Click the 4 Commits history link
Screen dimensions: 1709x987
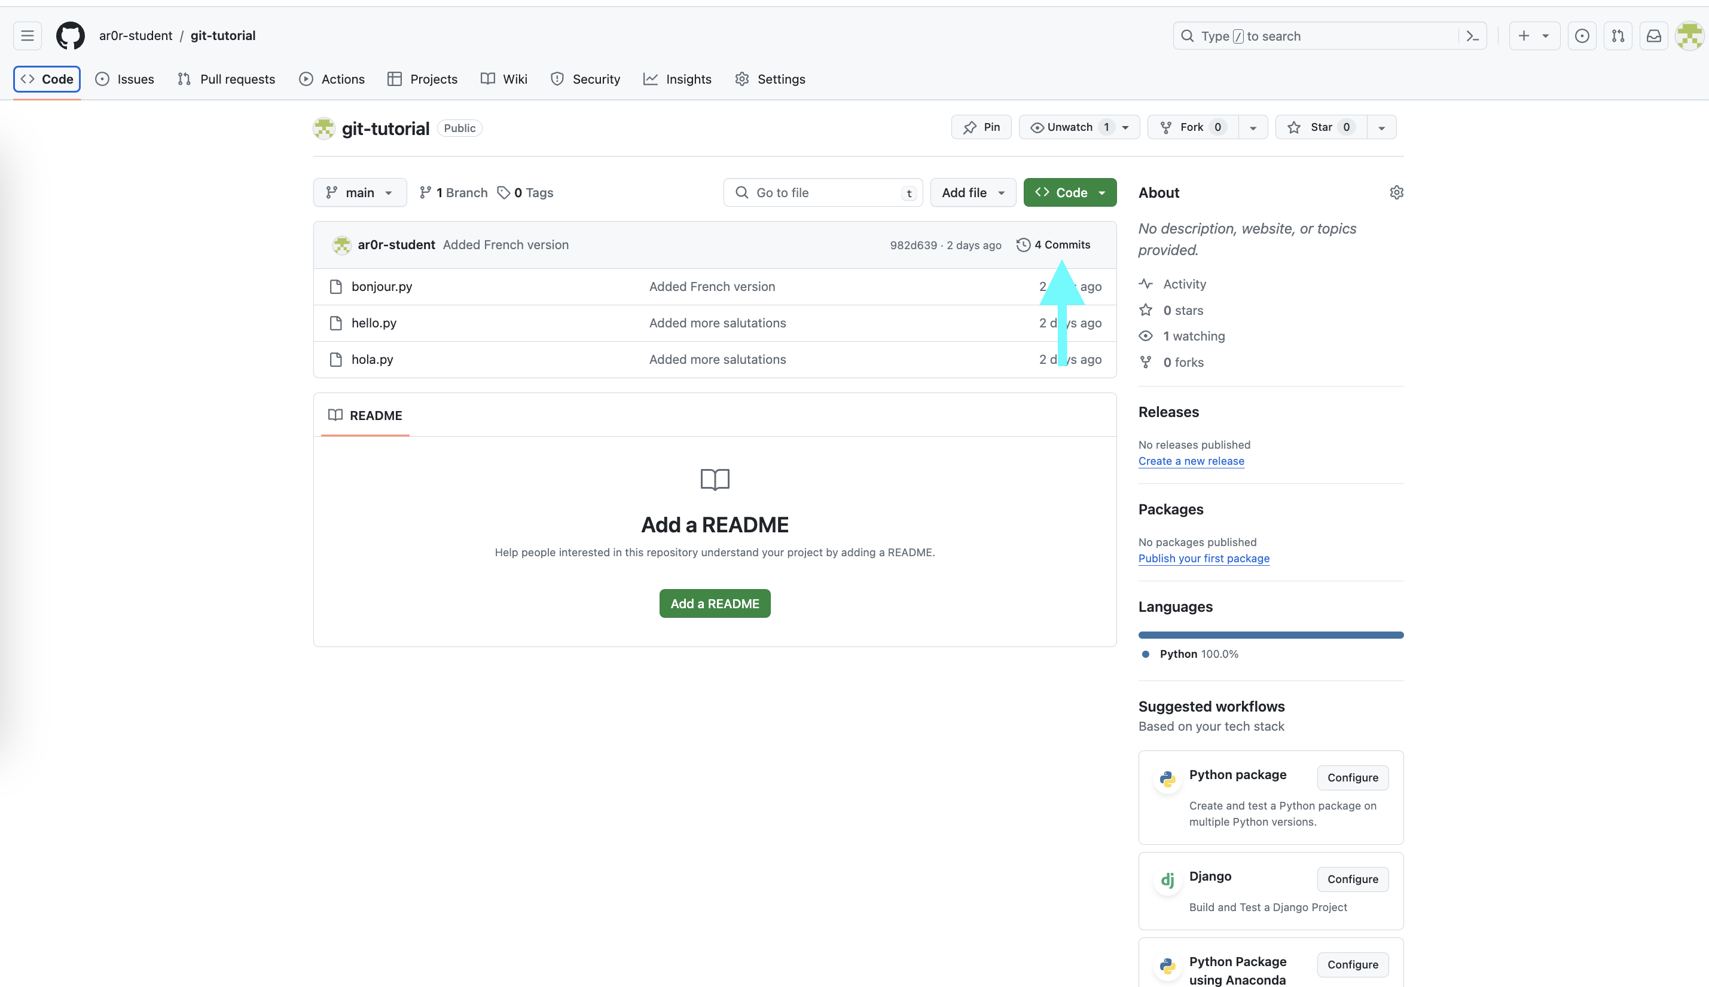point(1053,244)
